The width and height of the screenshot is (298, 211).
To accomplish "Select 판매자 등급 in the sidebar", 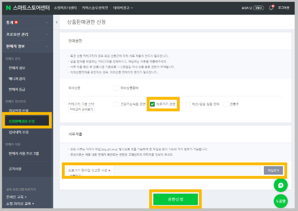I will tap(17, 89).
